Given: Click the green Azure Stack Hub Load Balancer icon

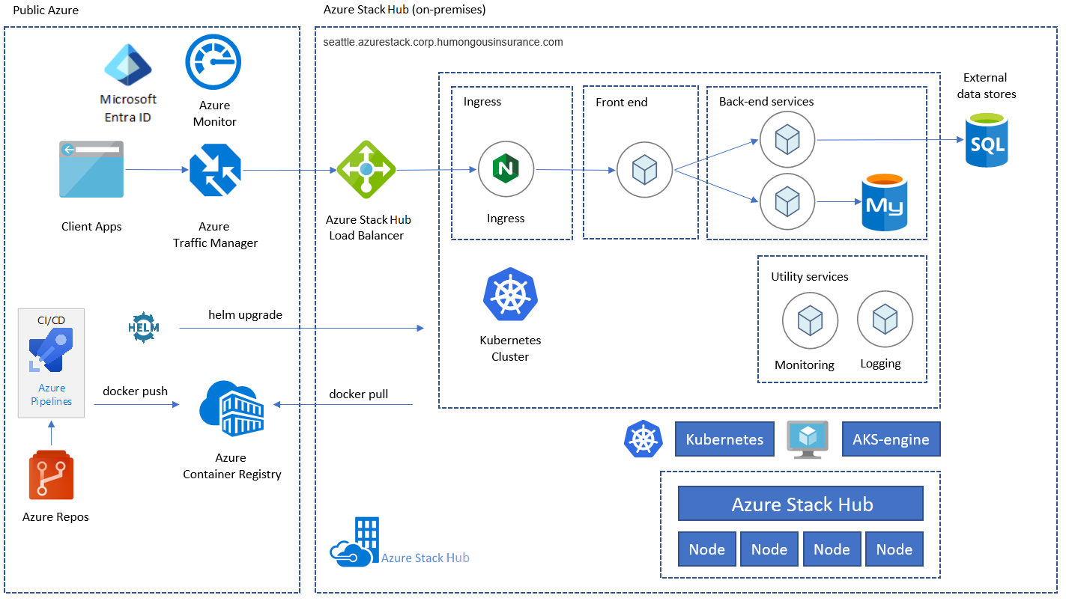Looking at the screenshot, I should tap(366, 169).
